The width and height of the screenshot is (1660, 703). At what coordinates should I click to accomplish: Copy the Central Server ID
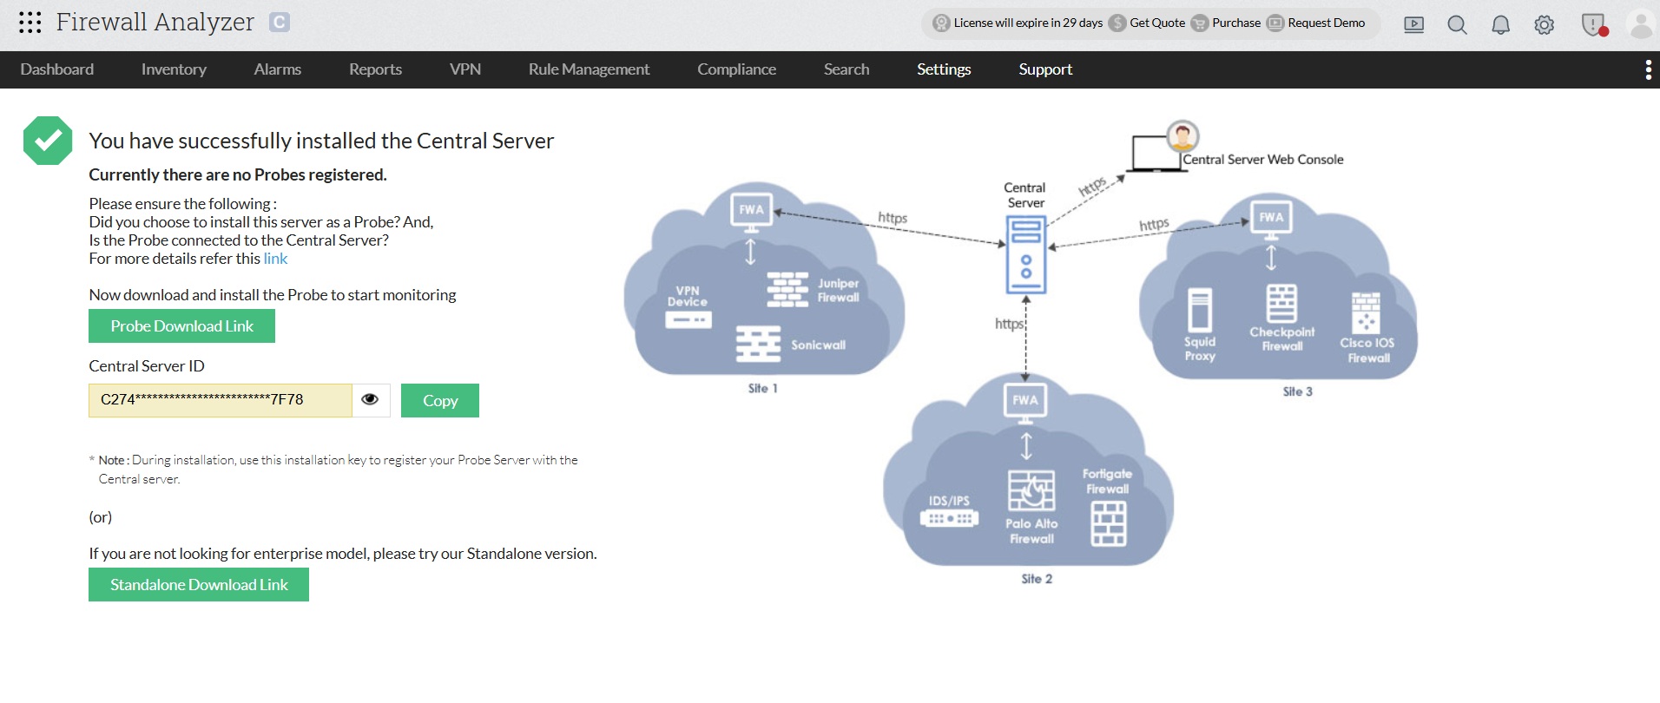click(440, 400)
